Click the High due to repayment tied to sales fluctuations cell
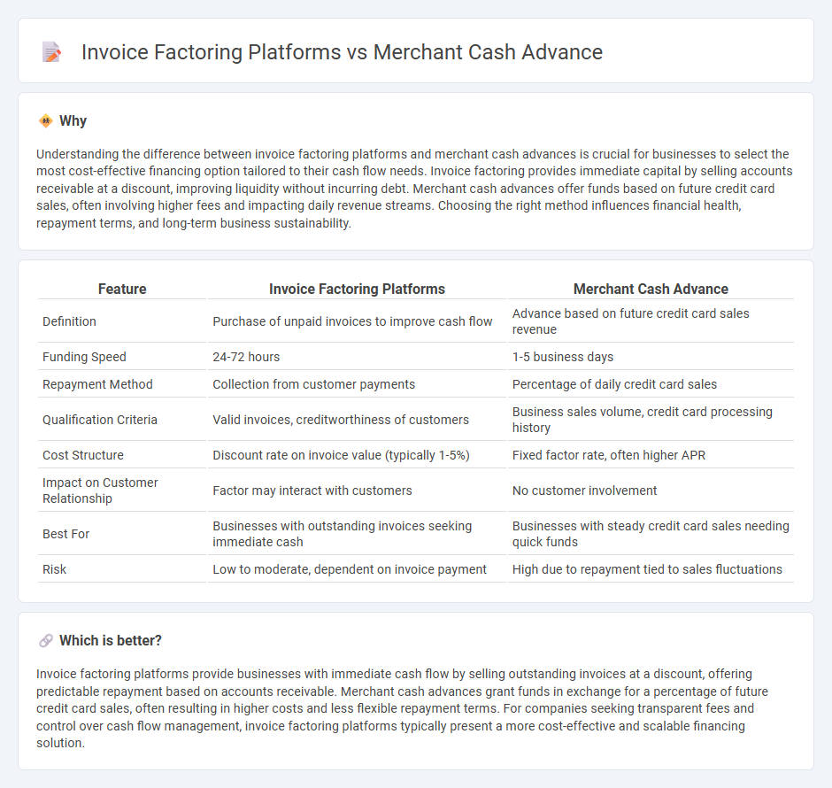Screen dimensions: 832x788 tap(651, 569)
